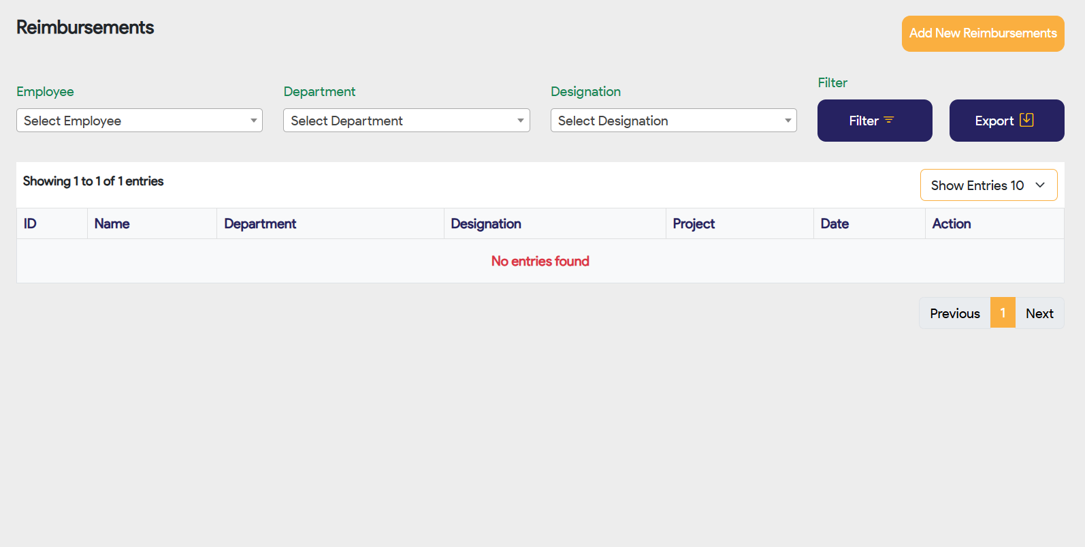Go to the Previous page

tap(954, 313)
